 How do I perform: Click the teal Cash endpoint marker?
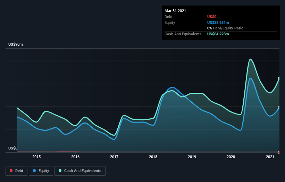tap(279, 78)
